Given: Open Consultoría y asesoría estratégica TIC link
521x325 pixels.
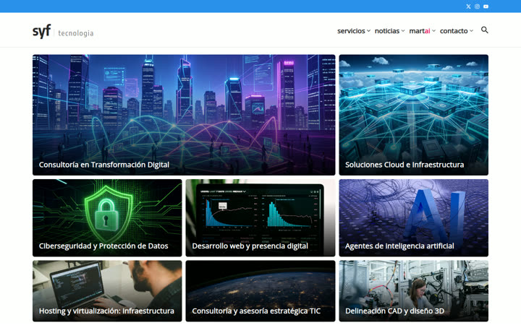Looking at the screenshot, I should 256,311.
